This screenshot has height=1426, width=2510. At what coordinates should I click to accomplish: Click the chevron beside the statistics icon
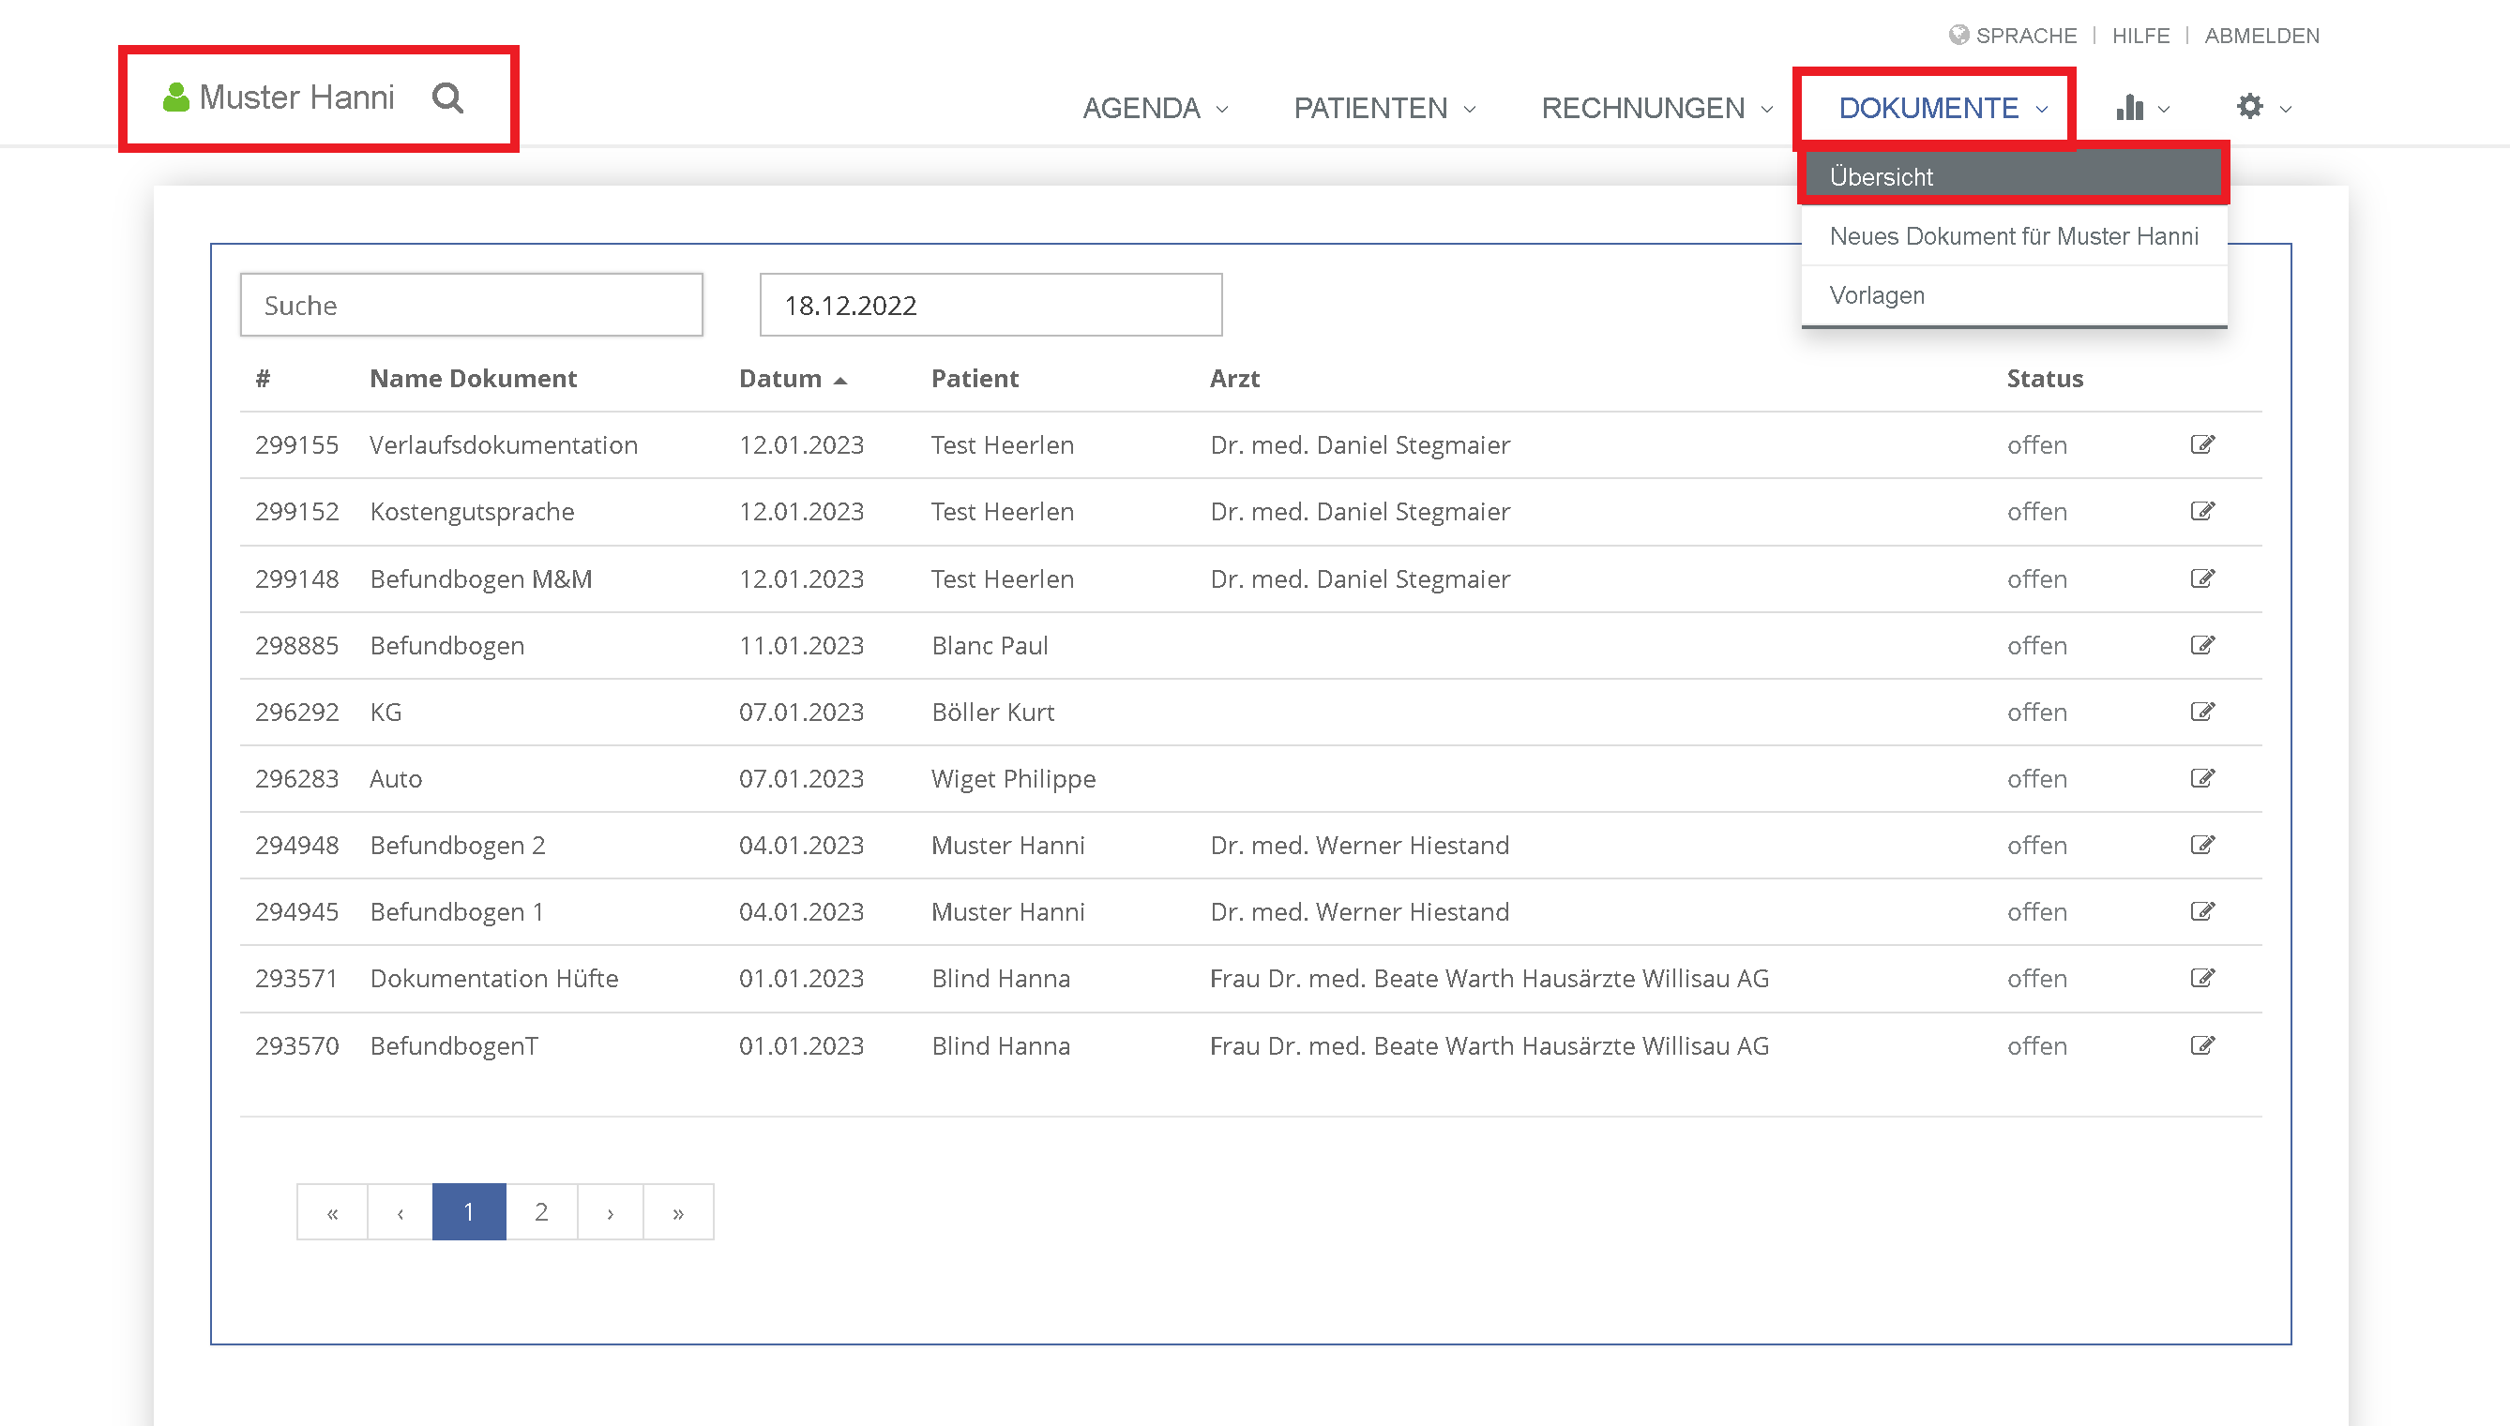tap(2164, 109)
